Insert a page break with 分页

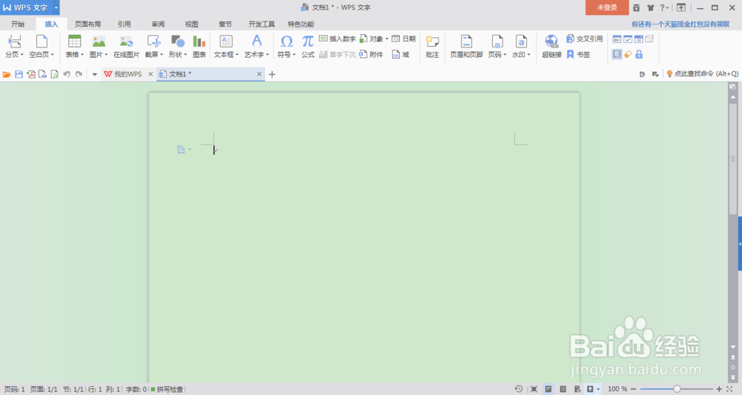point(14,46)
